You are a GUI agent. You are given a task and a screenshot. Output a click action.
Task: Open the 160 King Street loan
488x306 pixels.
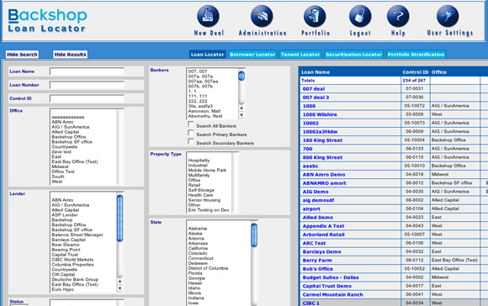pos(322,140)
